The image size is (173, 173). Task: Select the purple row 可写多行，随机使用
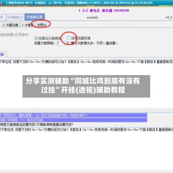click(x=73, y=115)
